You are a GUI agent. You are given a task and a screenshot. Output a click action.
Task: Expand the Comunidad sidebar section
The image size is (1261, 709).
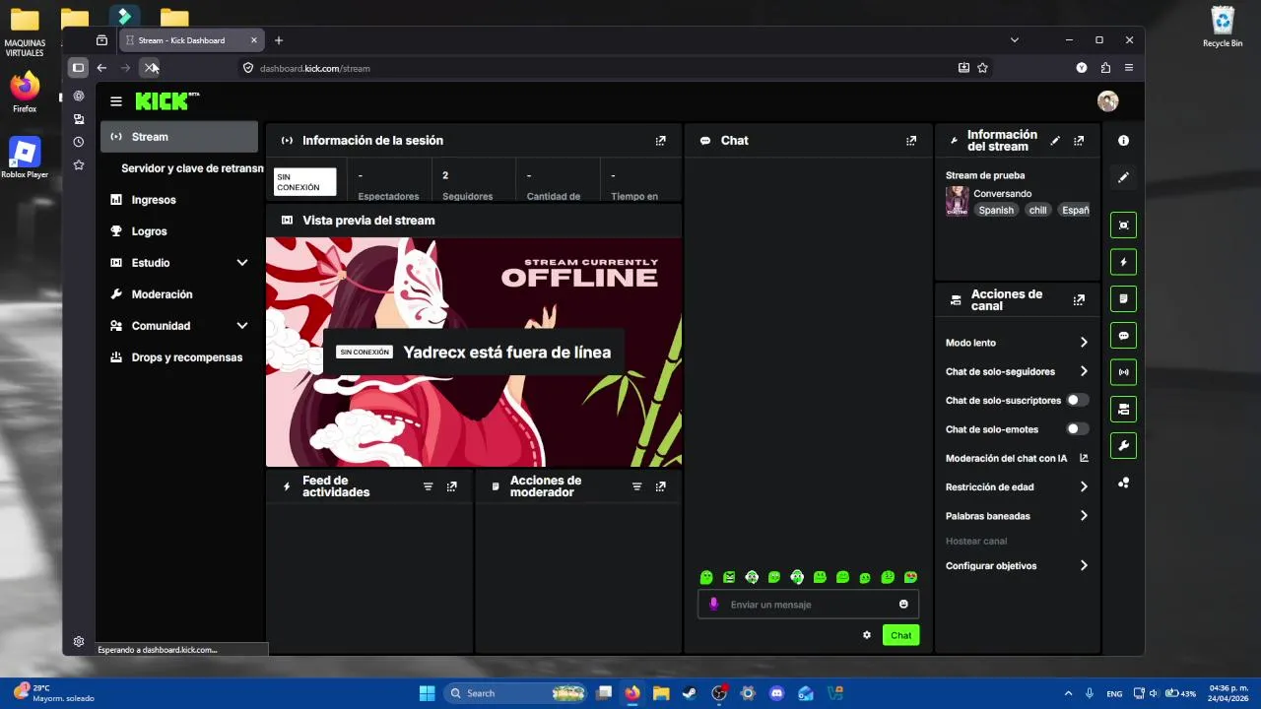pos(242,326)
